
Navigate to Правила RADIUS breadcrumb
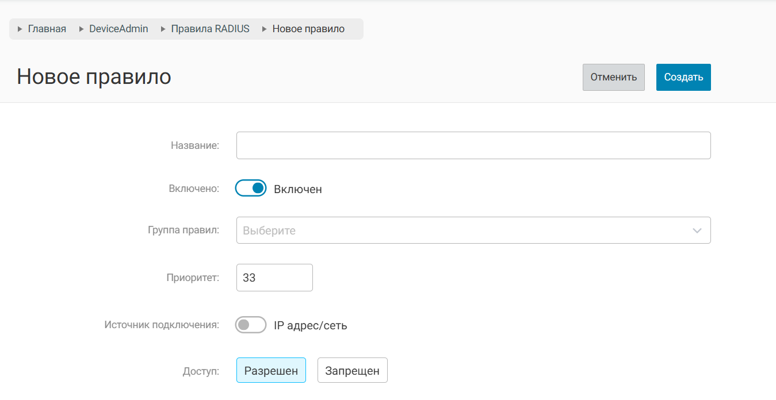(x=210, y=29)
